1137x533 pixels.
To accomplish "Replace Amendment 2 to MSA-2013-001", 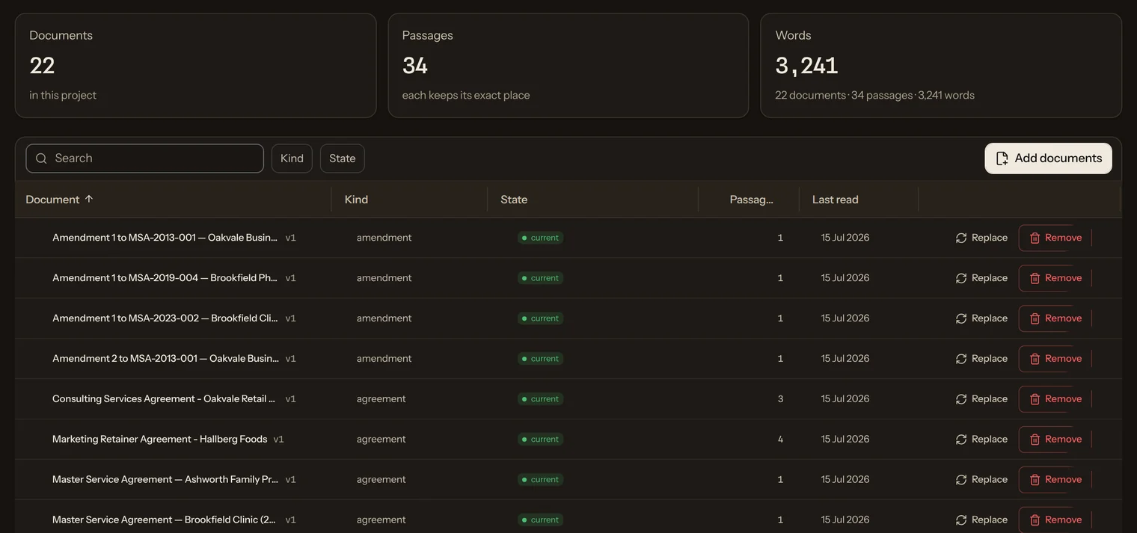I will (981, 359).
